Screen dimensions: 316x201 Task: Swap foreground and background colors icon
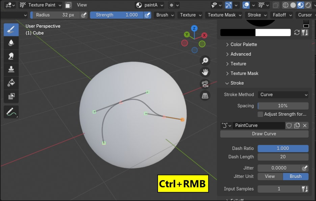coord(297,32)
